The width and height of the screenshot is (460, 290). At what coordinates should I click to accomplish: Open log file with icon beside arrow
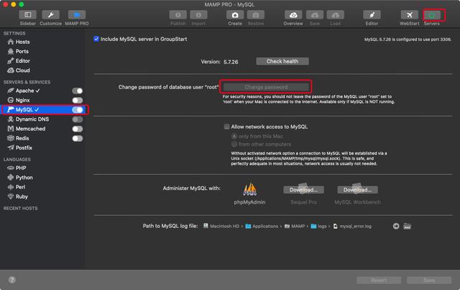pyautogui.click(x=408, y=226)
